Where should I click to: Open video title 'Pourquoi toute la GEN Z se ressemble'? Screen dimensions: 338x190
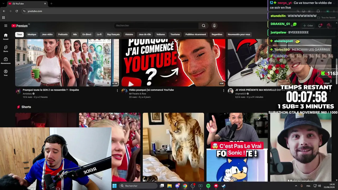51,90
